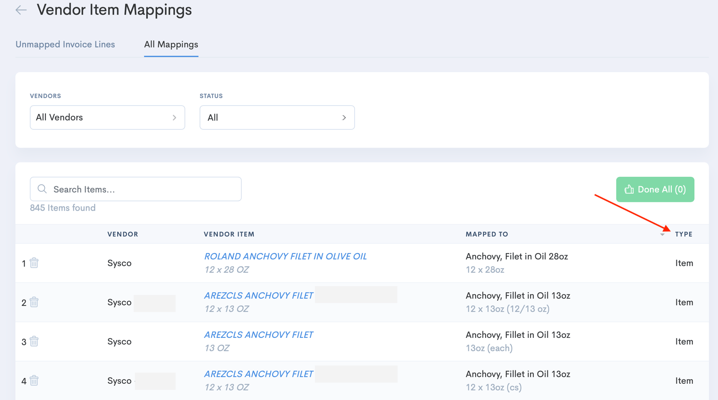Expand the Status filter dropdown

pos(277,118)
